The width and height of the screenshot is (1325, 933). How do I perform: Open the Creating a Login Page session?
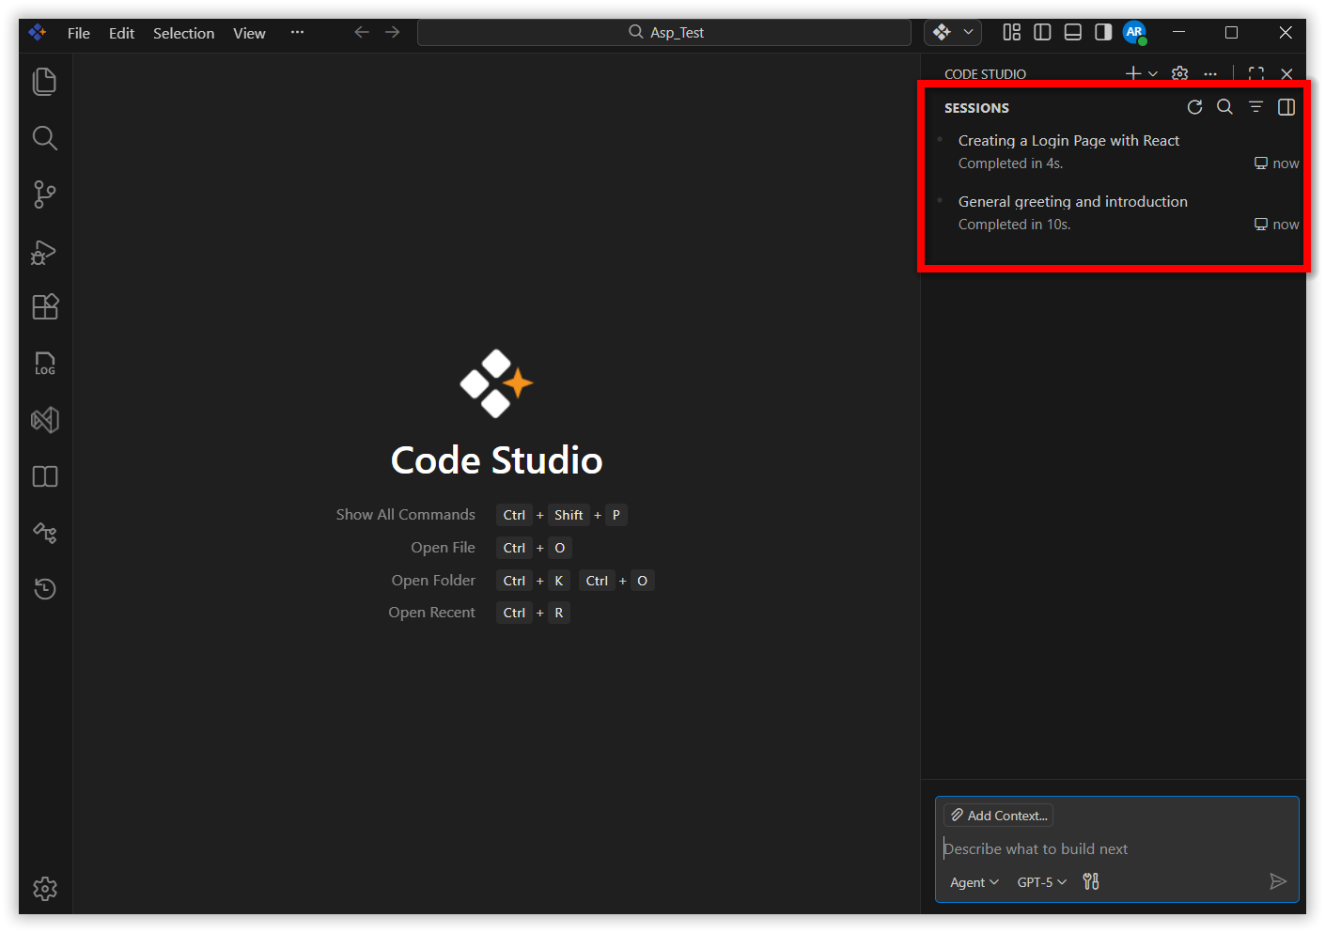1068,141
